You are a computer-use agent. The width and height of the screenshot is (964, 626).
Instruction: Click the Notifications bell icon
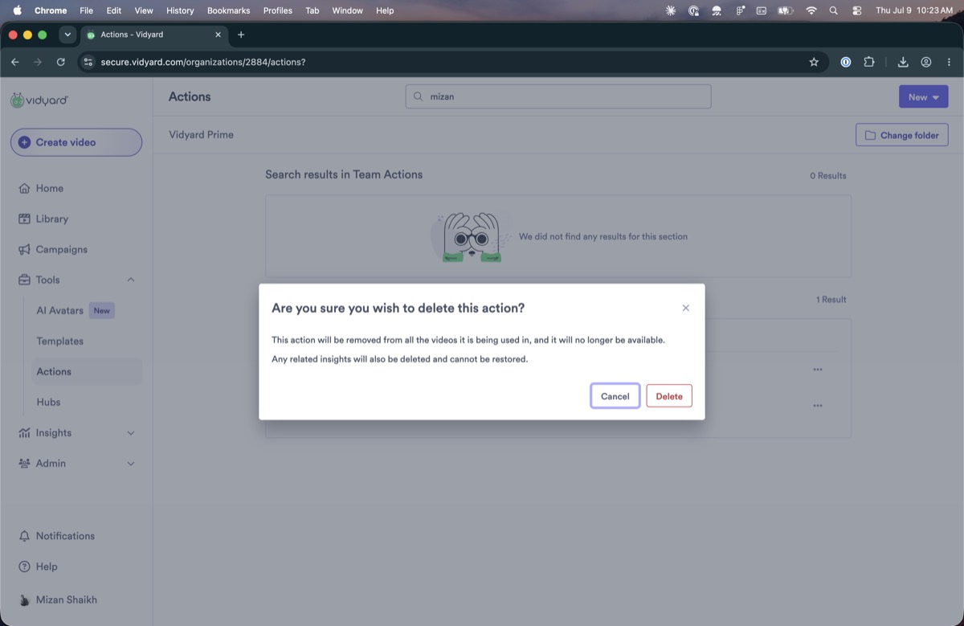click(x=24, y=536)
